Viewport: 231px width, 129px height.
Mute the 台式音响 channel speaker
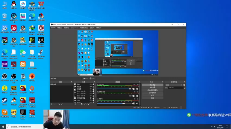pos(133,103)
